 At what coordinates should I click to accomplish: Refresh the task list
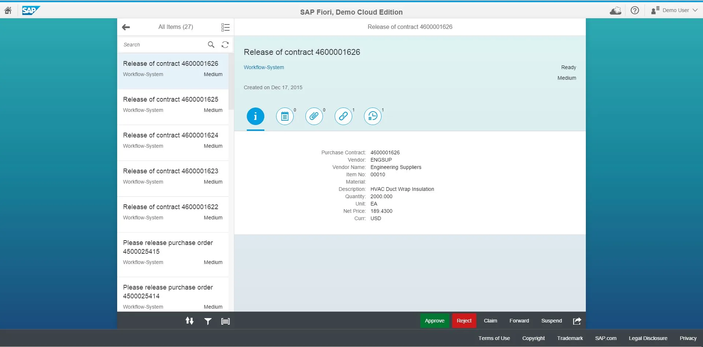coord(225,45)
